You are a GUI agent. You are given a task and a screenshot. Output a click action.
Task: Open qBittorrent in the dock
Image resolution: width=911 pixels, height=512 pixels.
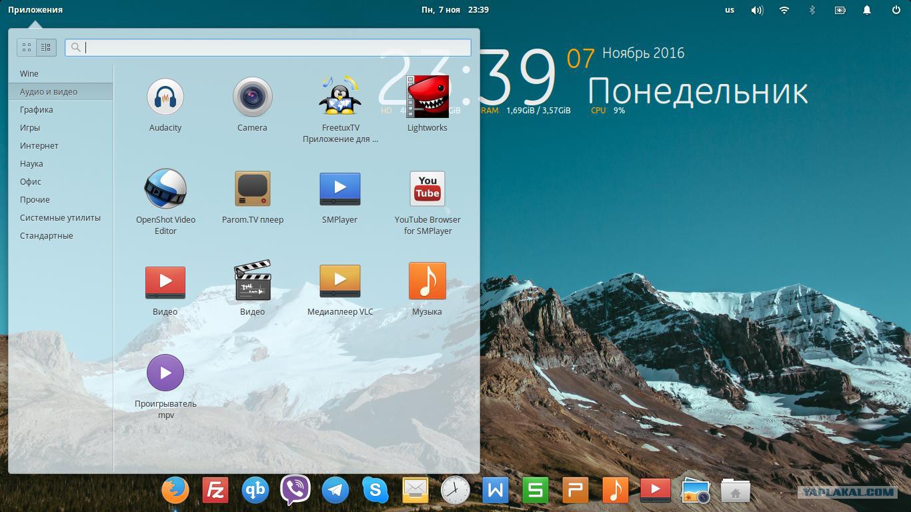click(255, 491)
